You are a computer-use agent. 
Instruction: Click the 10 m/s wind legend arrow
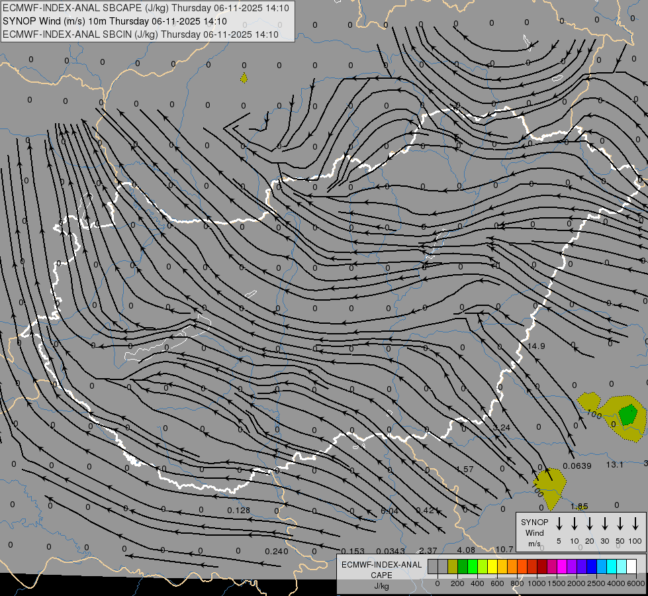(575, 524)
